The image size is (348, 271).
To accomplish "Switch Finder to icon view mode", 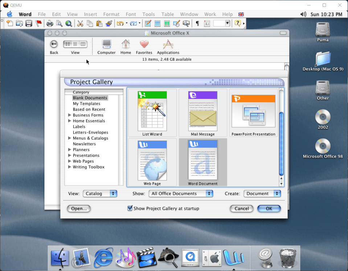I will point(67,44).
